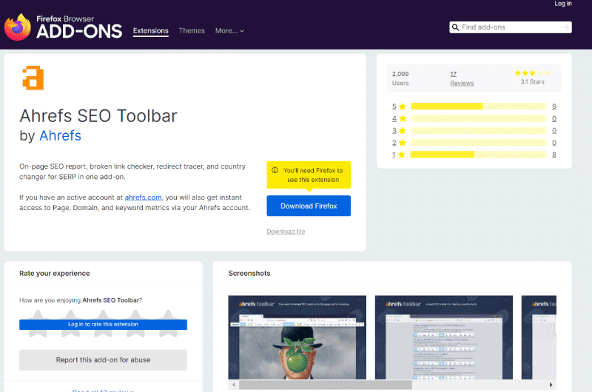Click the search magnifier icon

455,27
